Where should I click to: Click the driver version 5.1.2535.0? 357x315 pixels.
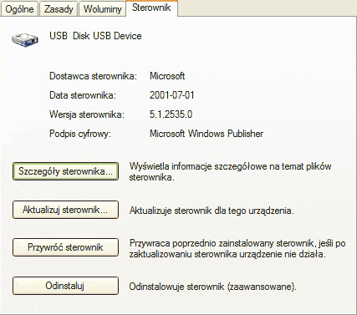click(171, 114)
